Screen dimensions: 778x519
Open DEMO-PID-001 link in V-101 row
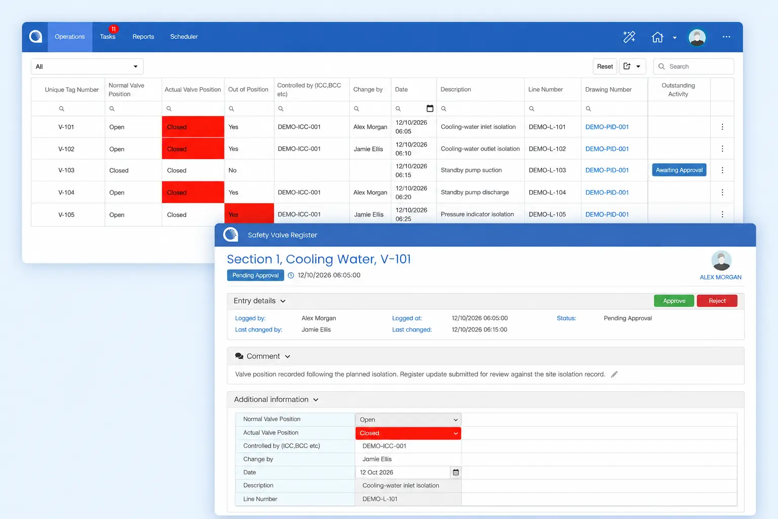click(607, 127)
